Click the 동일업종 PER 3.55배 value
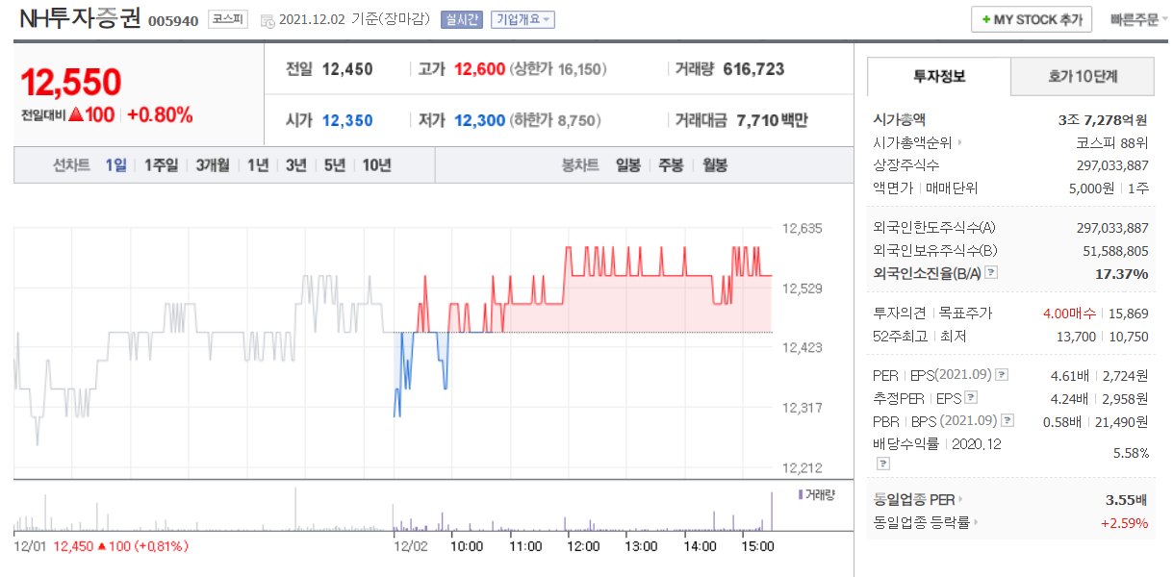Image resolution: width=1173 pixels, height=577 pixels. tap(1128, 499)
